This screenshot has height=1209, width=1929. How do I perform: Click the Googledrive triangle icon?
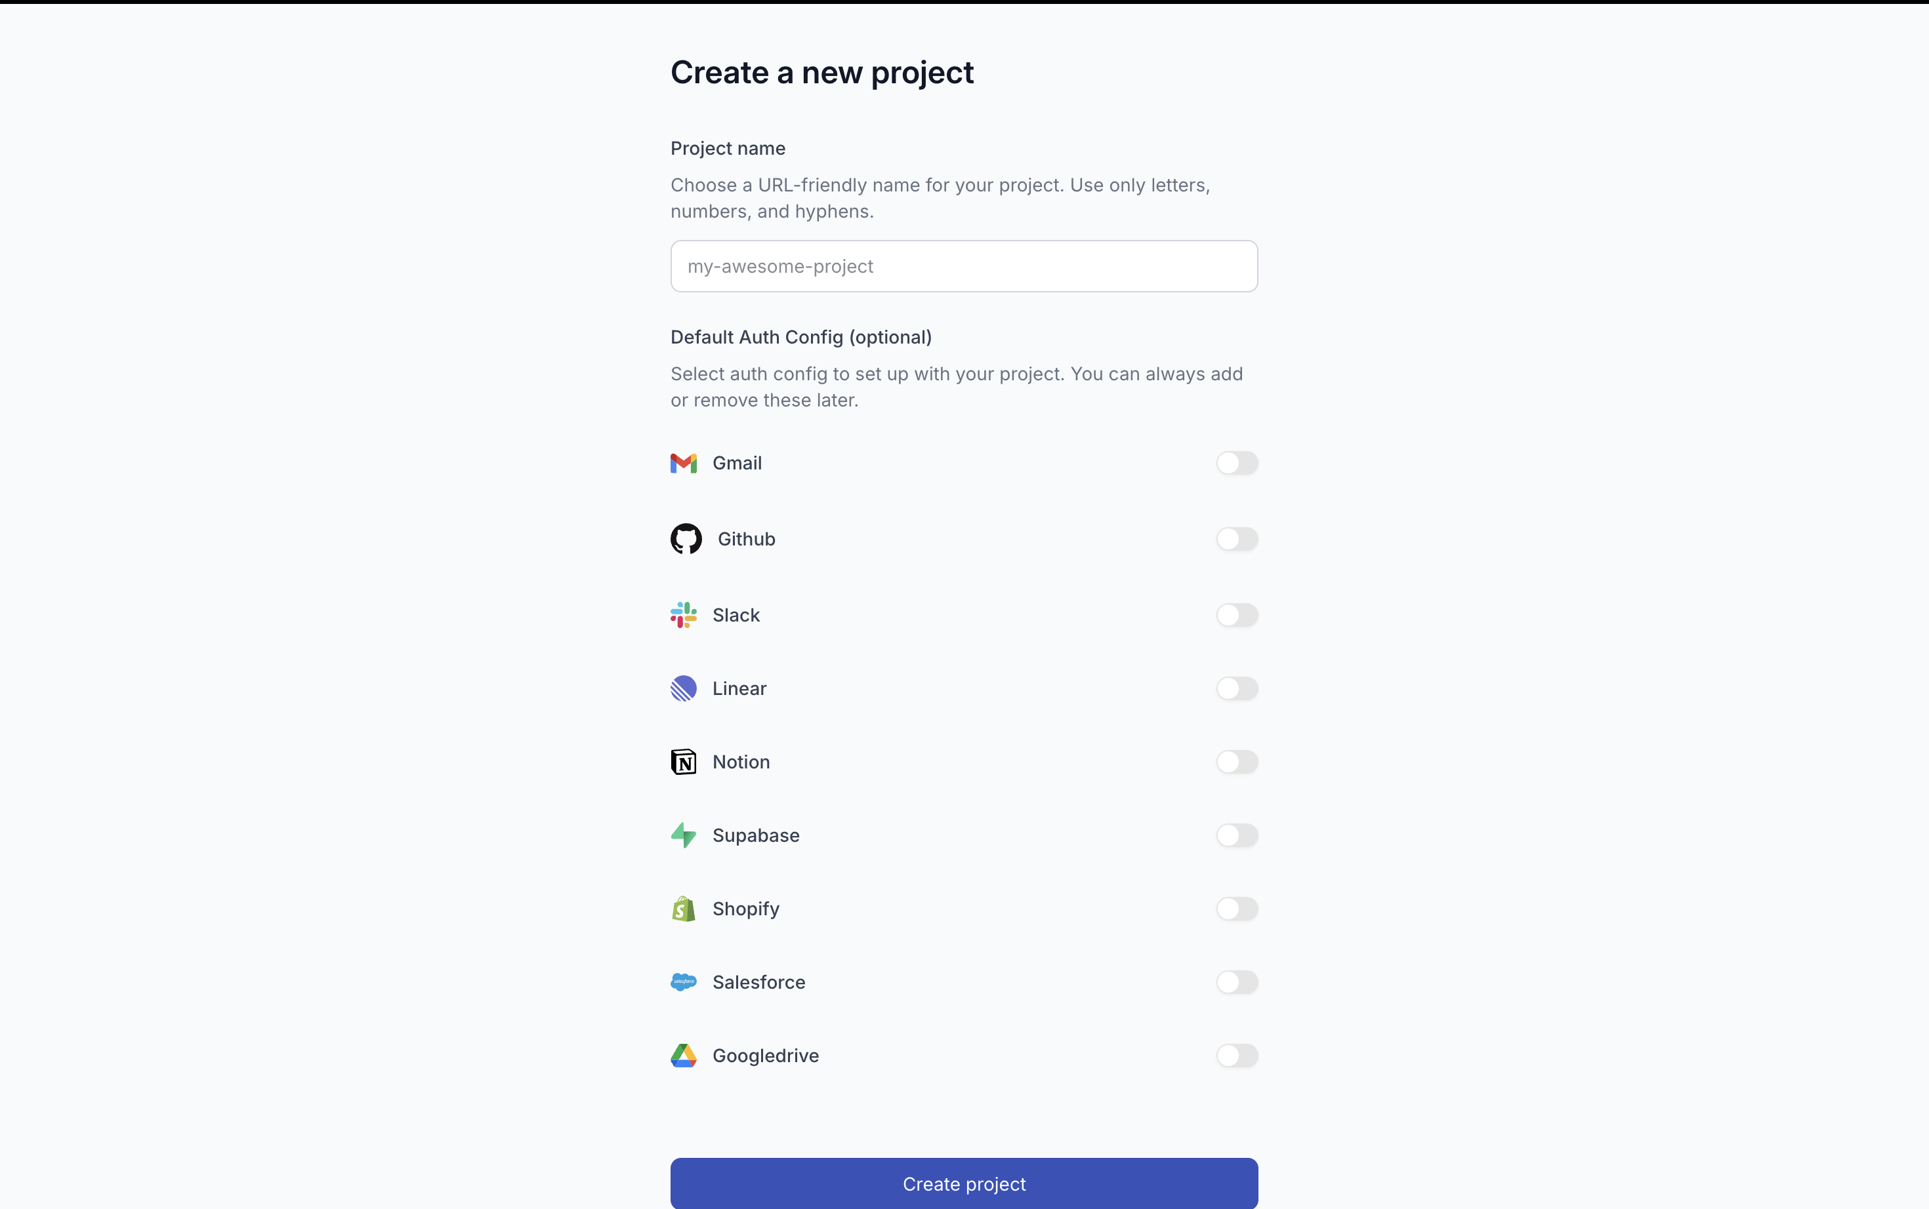[x=683, y=1056]
